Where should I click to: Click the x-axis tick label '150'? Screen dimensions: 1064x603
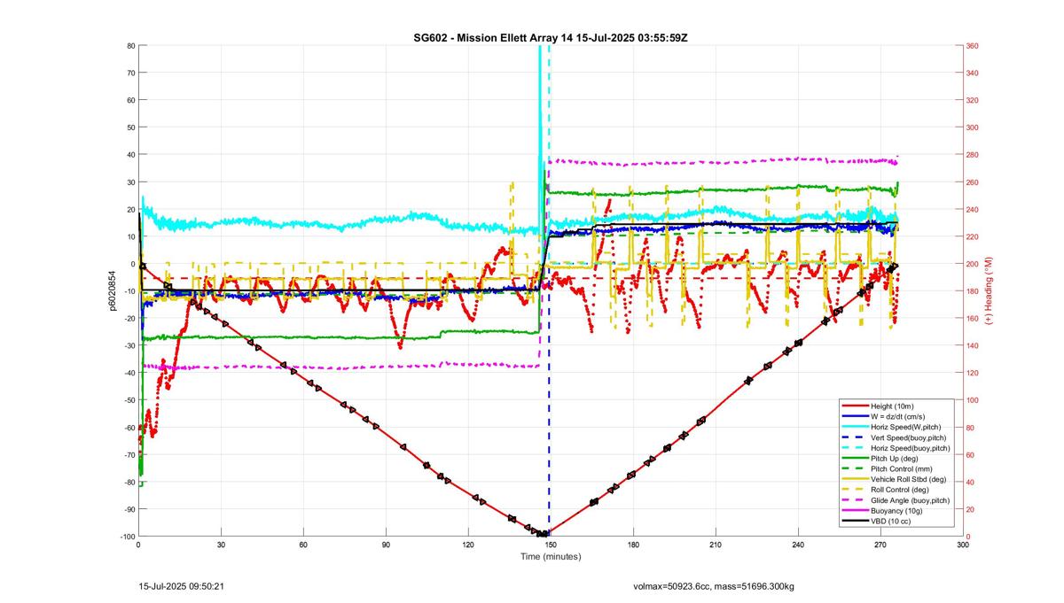click(x=551, y=545)
